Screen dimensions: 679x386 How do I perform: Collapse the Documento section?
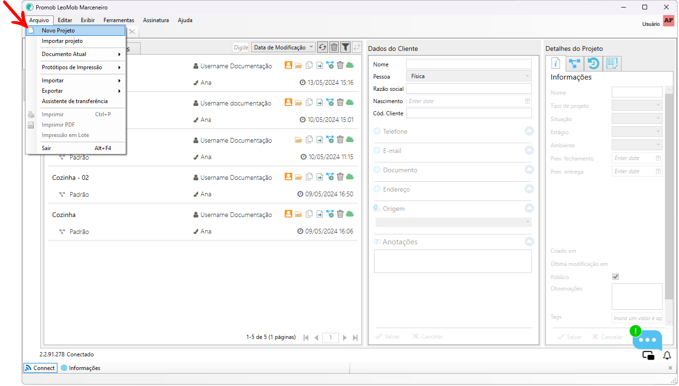pos(529,170)
